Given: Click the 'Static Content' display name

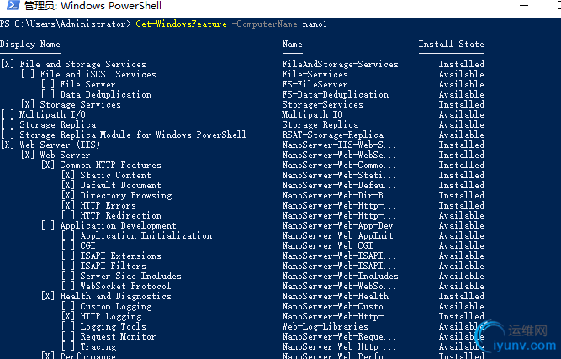Looking at the screenshot, I should tap(115, 175).
